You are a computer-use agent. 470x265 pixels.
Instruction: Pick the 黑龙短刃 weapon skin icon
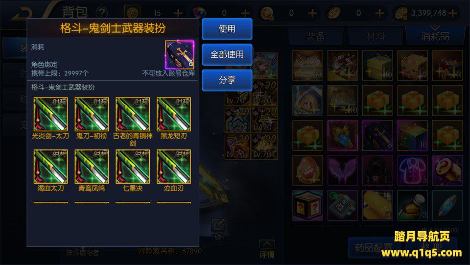point(173,114)
